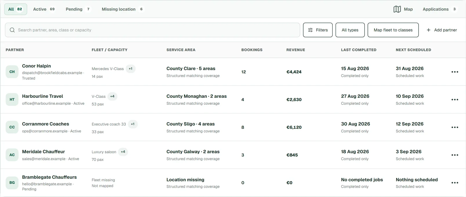Image resolution: width=466 pixels, height=197 pixels.
Task: Click the CC avatar badge
Action: coord(12,127)
